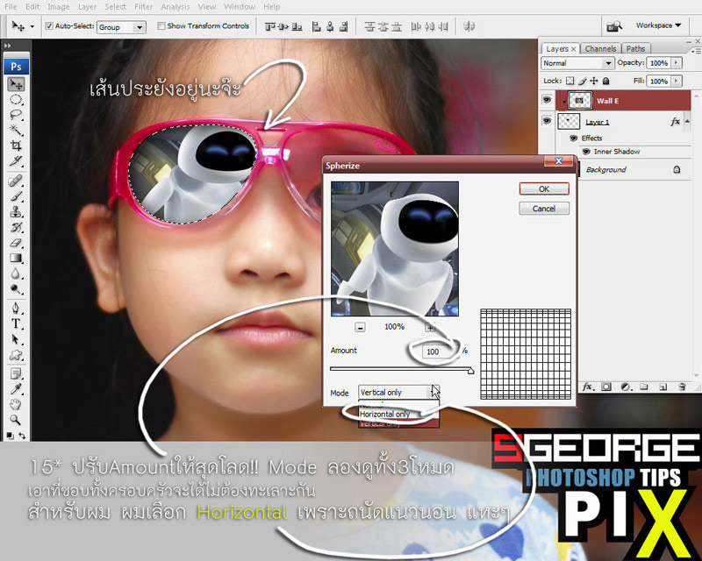Select the Pen tool

[17, 309]
